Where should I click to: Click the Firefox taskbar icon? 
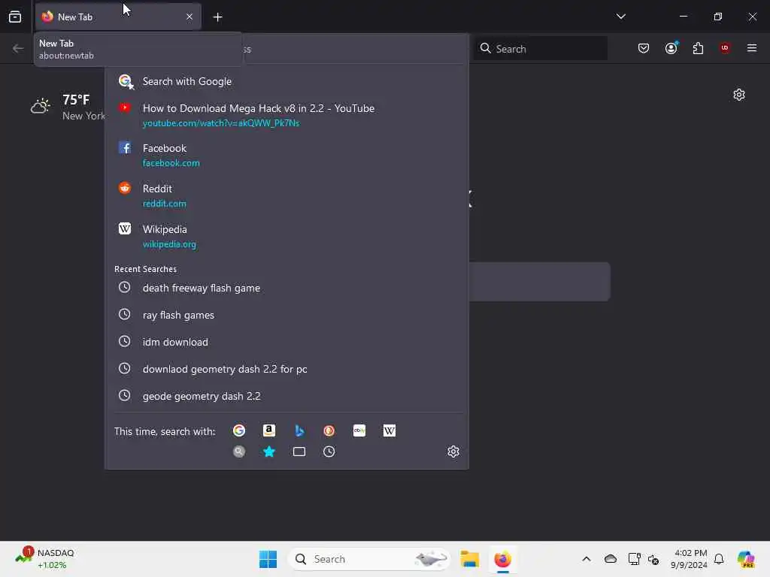point(502,559)
